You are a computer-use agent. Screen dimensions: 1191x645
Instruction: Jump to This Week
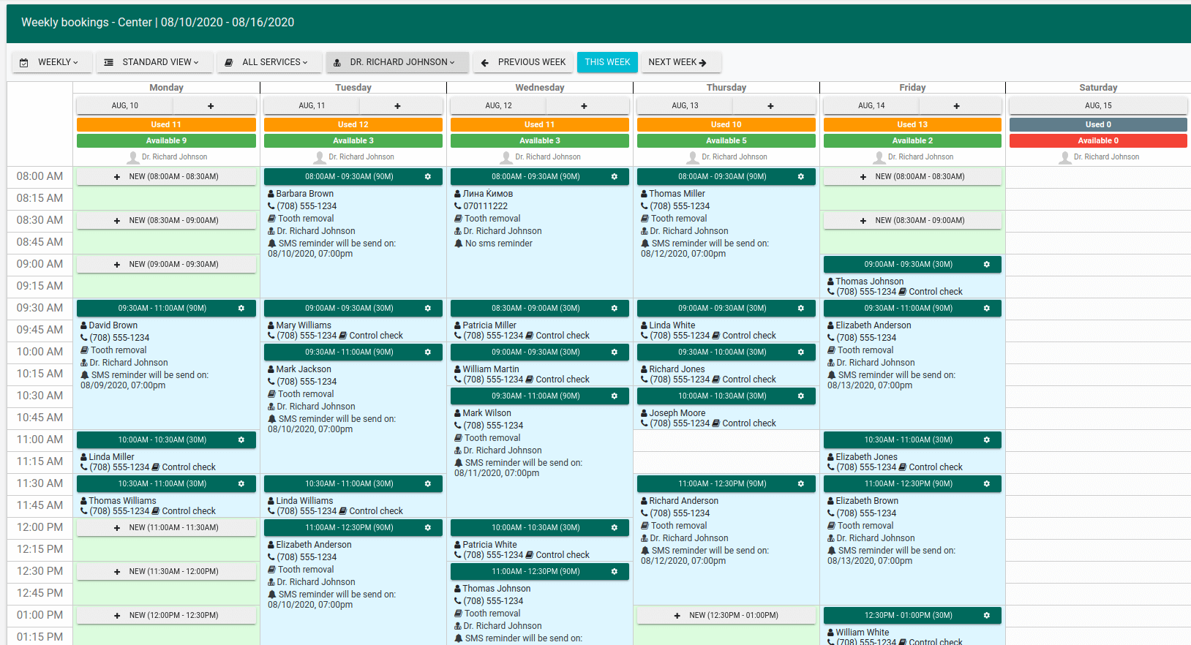[x=607, y=62]
